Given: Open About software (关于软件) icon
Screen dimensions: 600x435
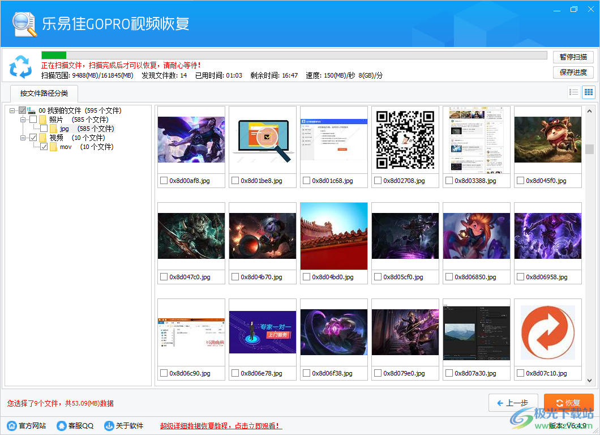Looking at the screenshot, I should (109, 425).
